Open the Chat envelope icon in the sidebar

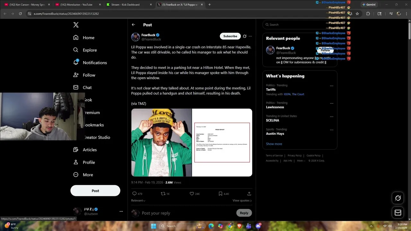pos(76,87)
